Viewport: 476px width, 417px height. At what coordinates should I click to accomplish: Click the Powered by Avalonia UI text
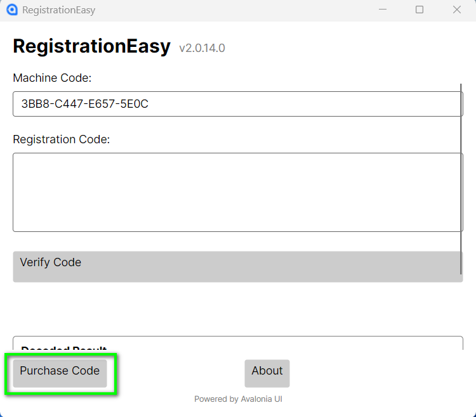(238, 399)
